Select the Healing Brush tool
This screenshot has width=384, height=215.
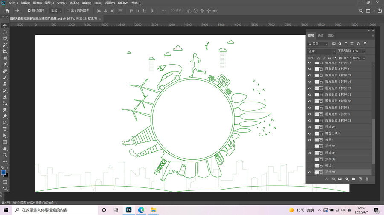5,71
